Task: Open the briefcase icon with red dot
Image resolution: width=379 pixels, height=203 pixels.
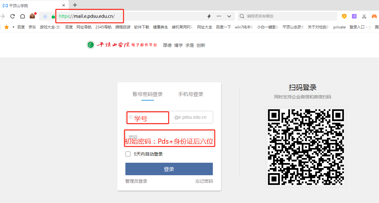Action: (33, 16)
